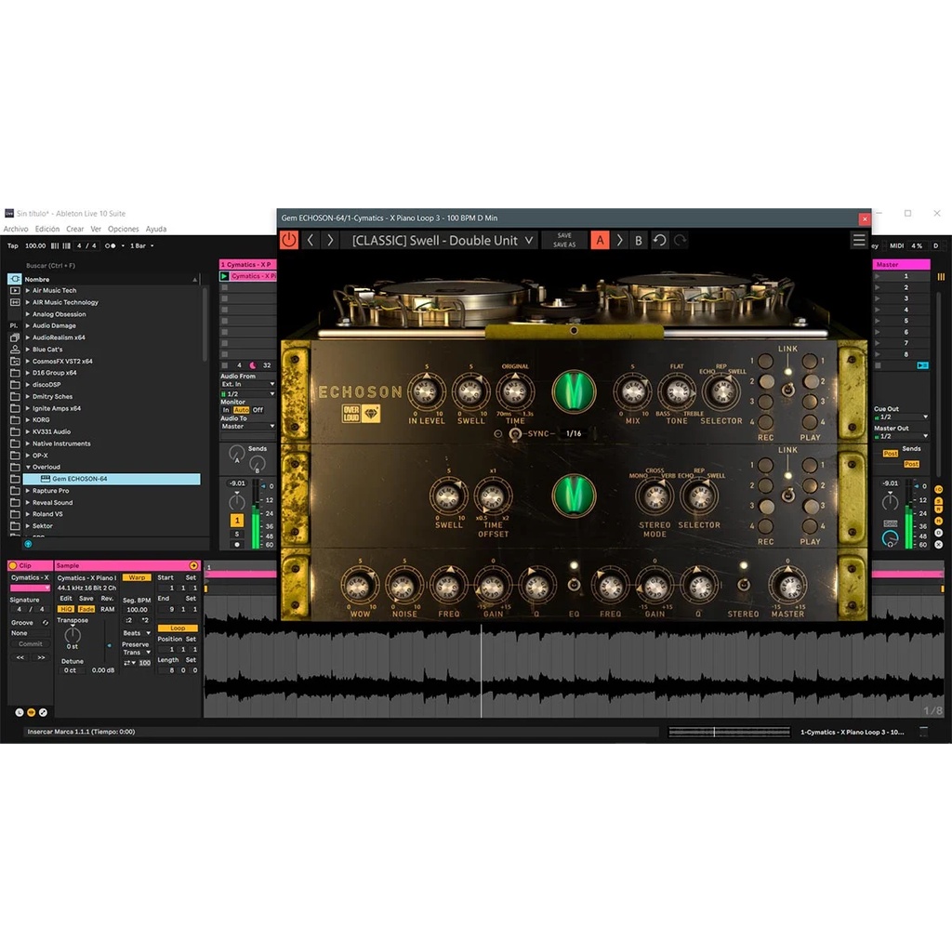Image resolution: width=952 pixels, height=952 pixels.
Task: Toggle clip Fade button
Action: 86,609
